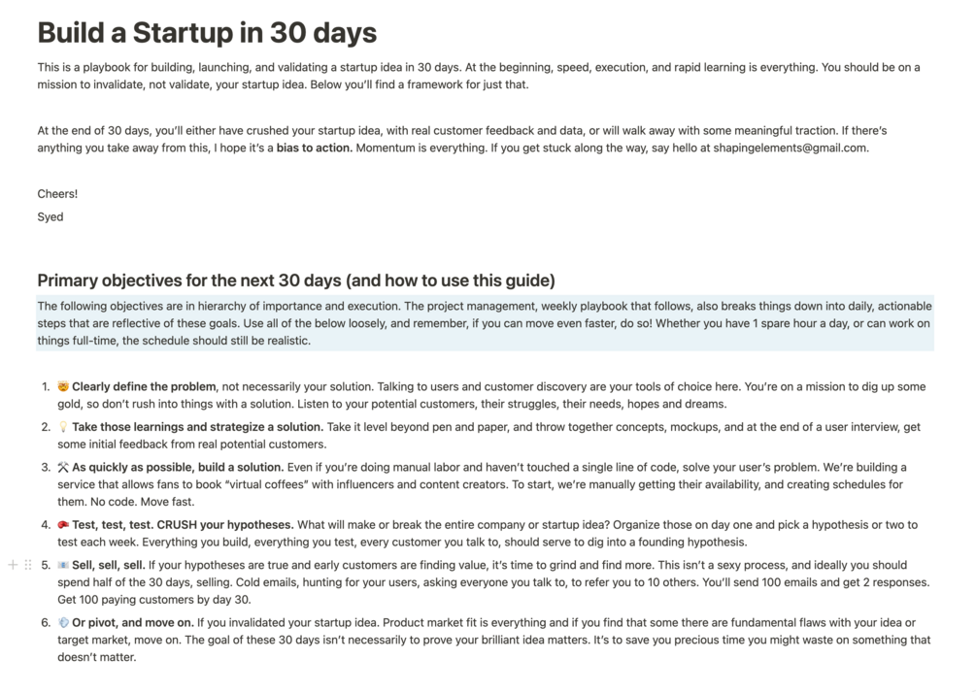Click the boxing glove emoji in item 4
976x692 pixels.
pyautogui.click(x=63, y=525)
